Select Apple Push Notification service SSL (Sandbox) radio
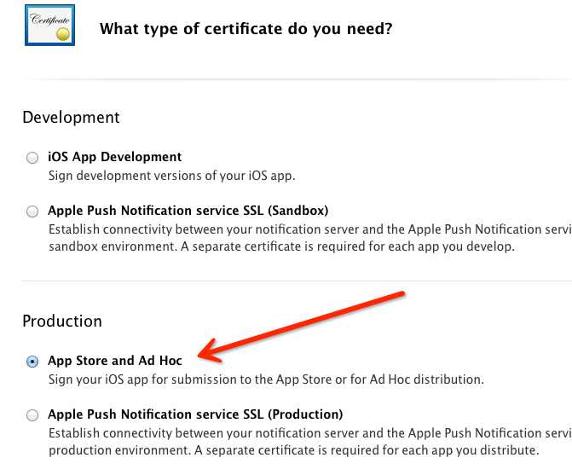 click(32, 211)
